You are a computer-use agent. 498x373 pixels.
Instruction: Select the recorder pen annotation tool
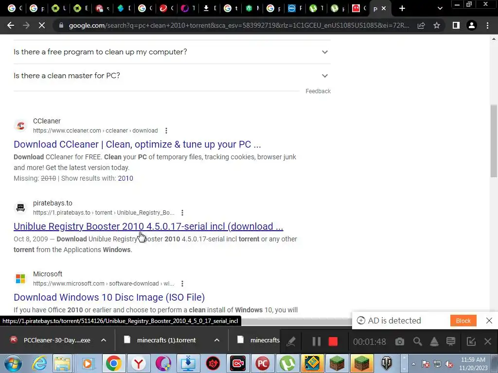click(291, 341)
